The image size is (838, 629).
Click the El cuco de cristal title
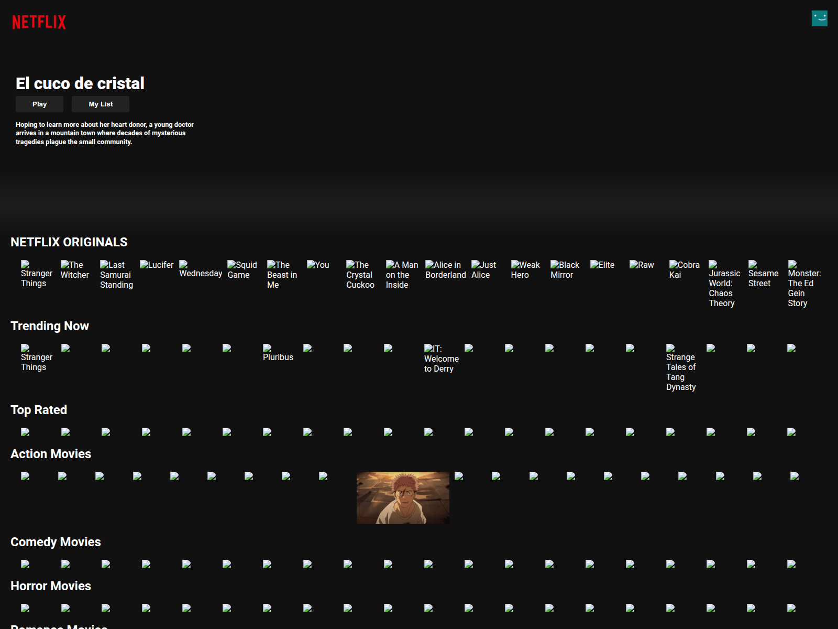80,83
